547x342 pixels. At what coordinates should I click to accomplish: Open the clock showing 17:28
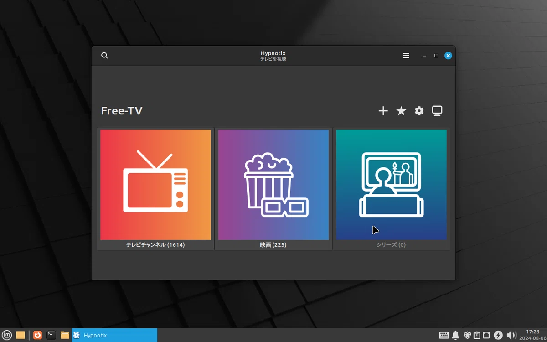(532, 335)
